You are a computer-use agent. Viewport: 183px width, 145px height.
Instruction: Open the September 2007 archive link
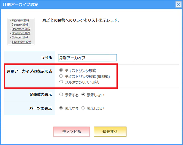click(22, 42)
